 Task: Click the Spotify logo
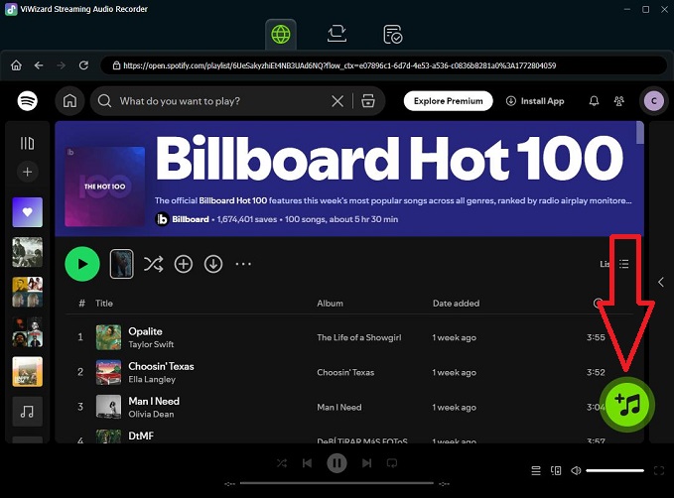[28, 101]
